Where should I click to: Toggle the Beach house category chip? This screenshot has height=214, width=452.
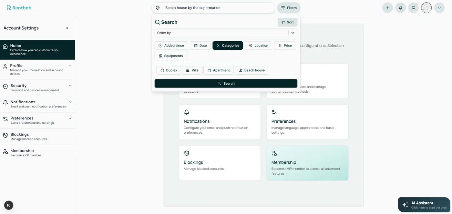252,70
